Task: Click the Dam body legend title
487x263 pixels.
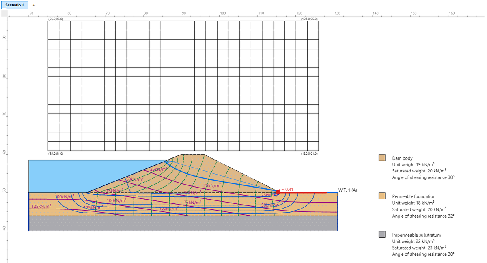Action: click(402, 158)
